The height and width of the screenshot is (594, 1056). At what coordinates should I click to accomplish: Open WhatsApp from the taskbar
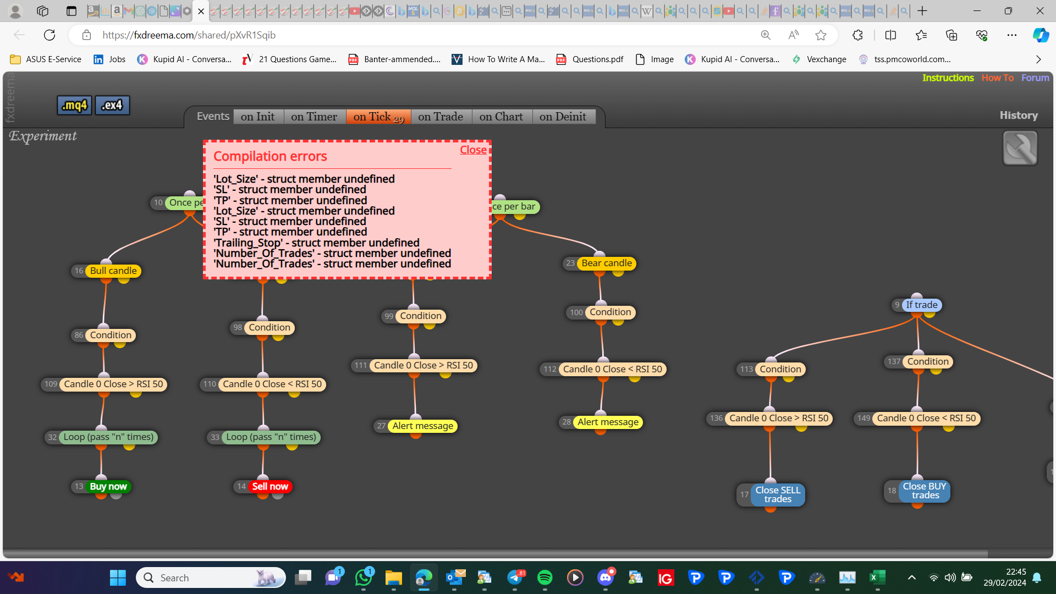[x=364, y=577]
